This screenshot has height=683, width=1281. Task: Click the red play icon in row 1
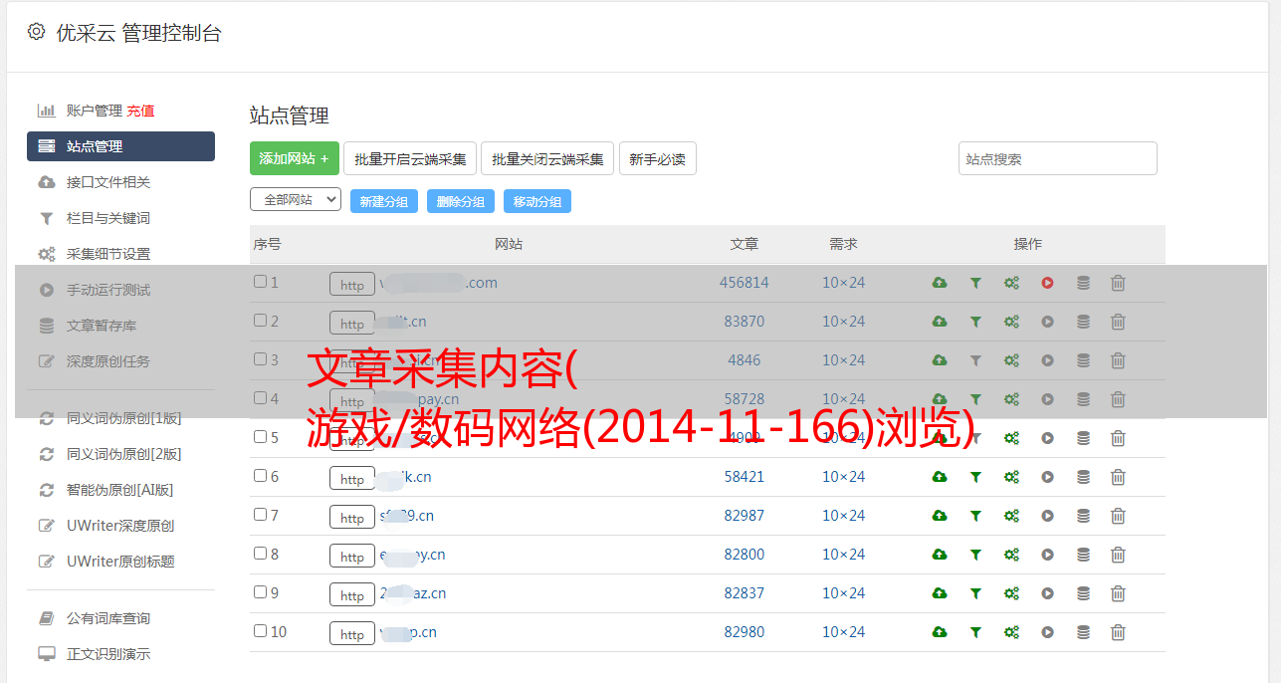click(1047, 283)
